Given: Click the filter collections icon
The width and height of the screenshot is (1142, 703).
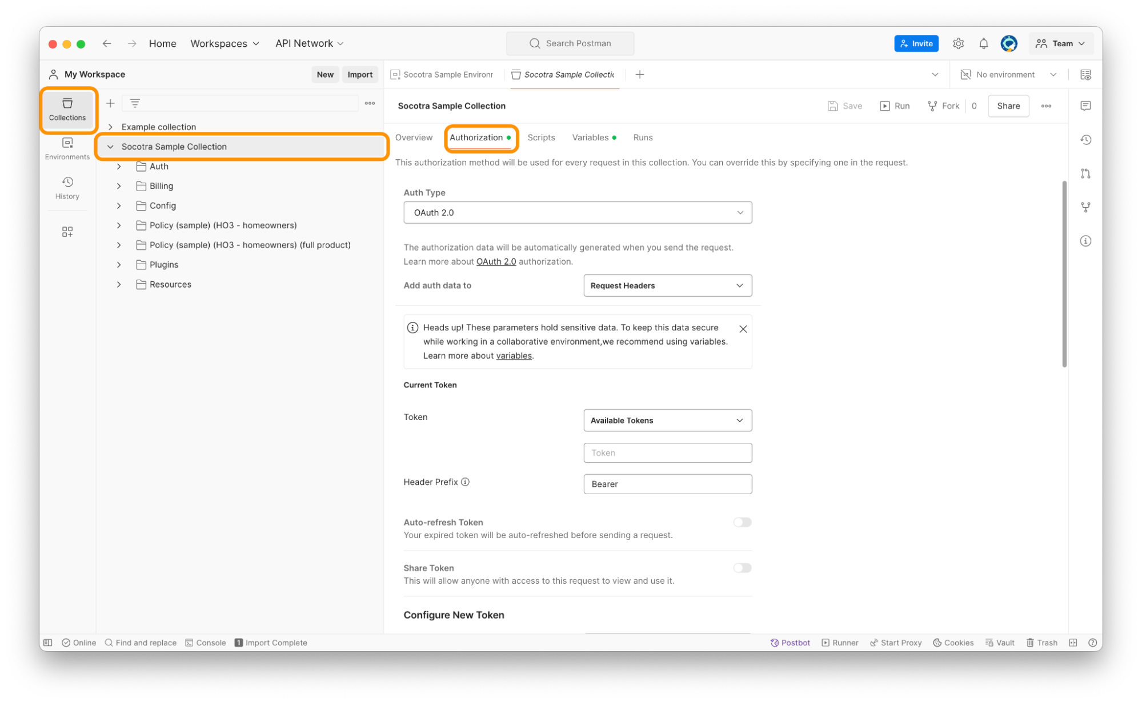Looking at the screenshot, I should pos(135,103).
